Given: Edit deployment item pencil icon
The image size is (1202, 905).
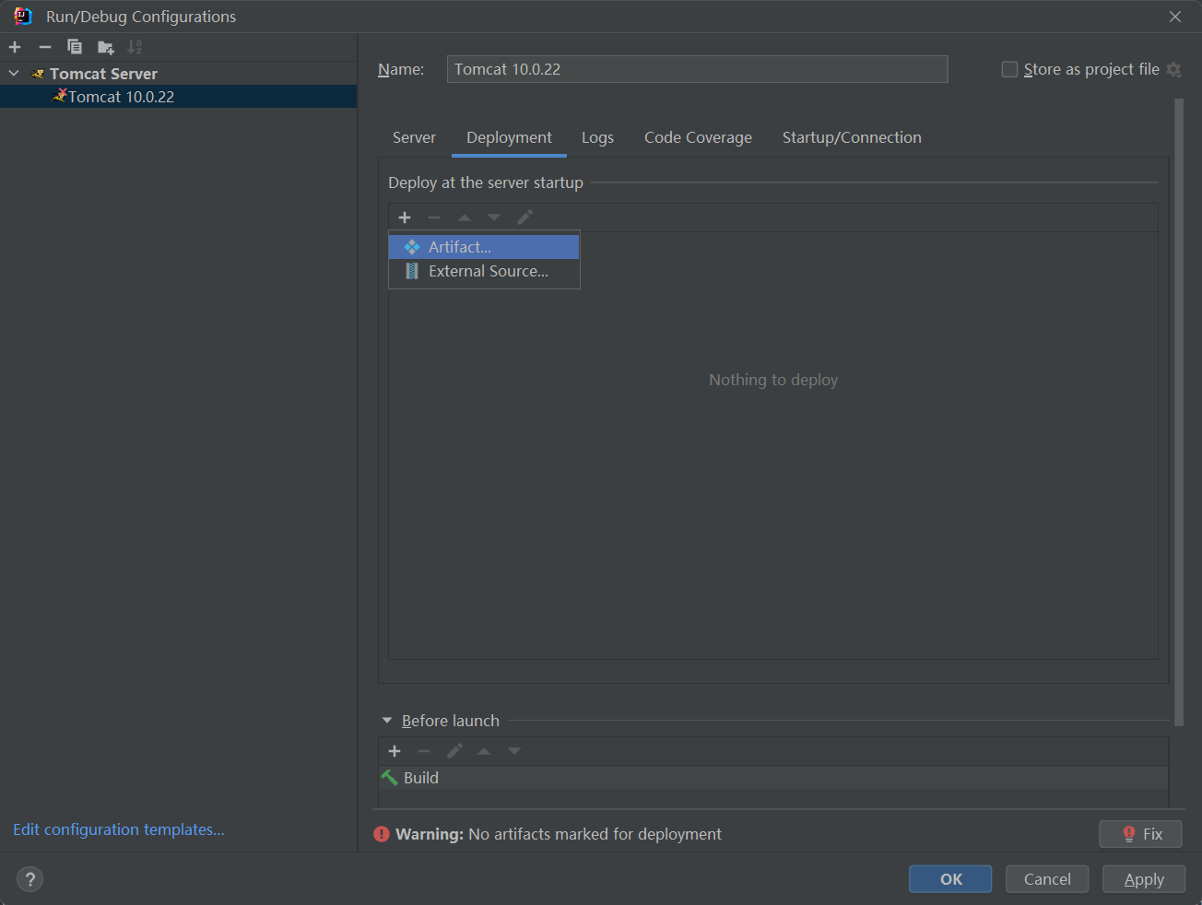Looking at the screenshot, I should [524, 217].
